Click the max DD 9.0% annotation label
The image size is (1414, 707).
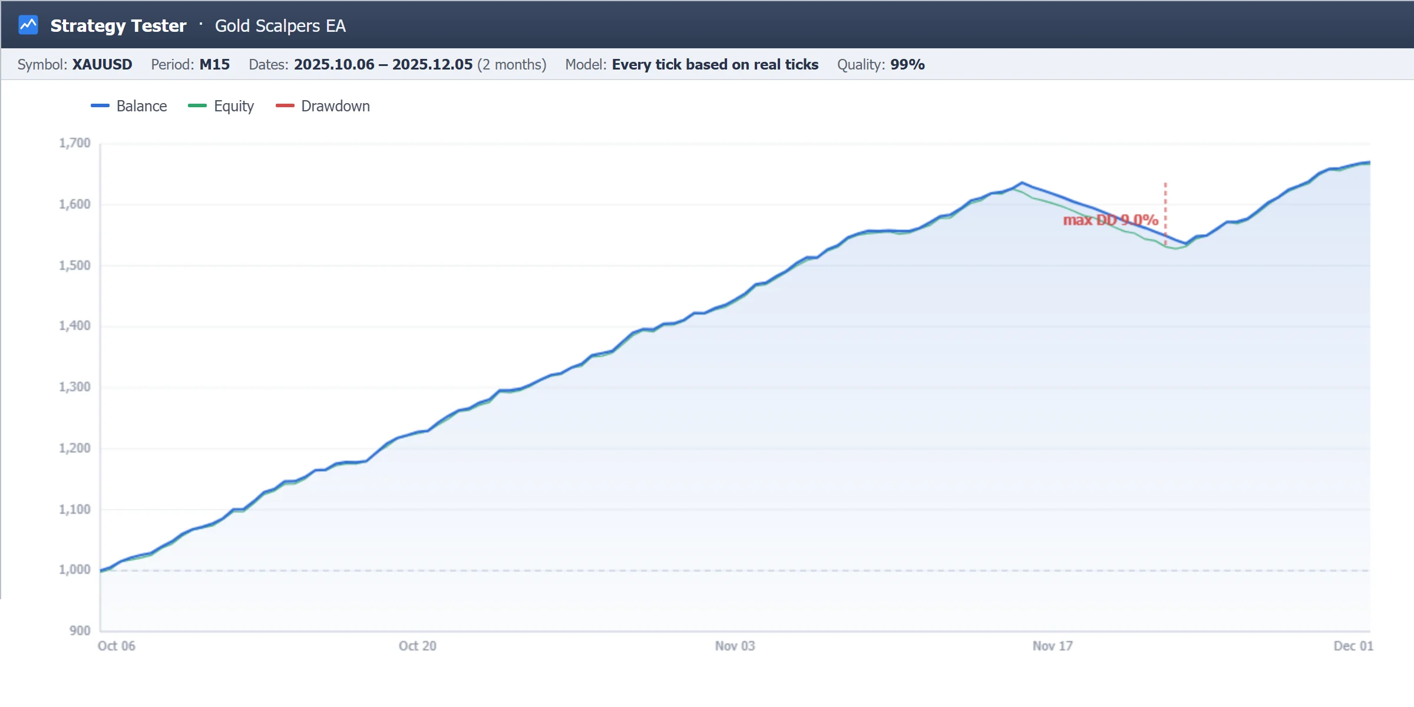1111,220
